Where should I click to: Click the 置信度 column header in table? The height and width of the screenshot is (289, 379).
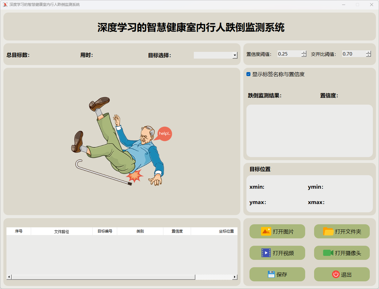click(x=177, y=231)
